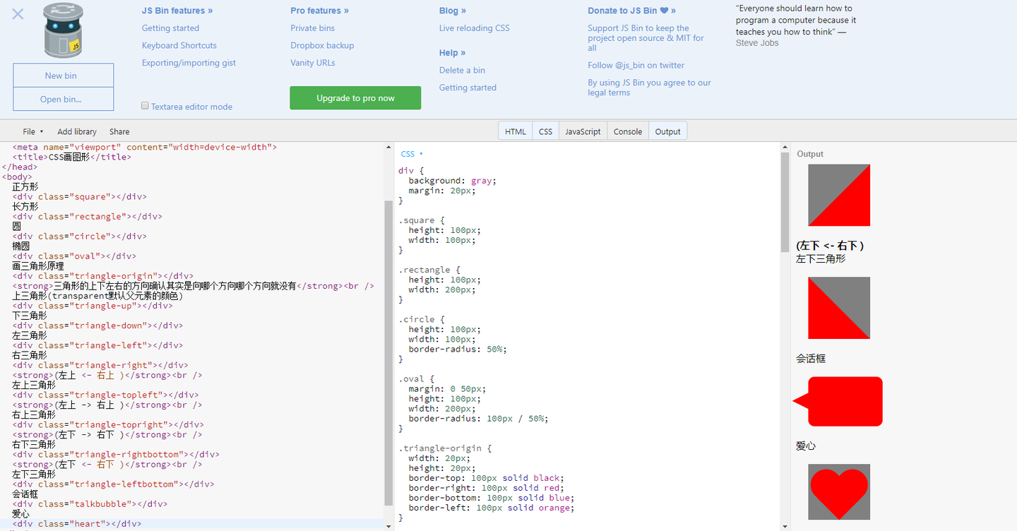The height and width of the screenshot is (531, 1017).
Task: Open the Add library menu
Action: 77,131
